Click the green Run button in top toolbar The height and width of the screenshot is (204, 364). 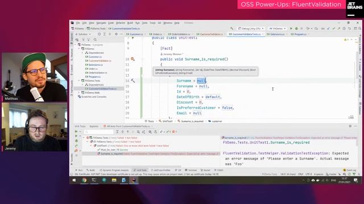291,28
